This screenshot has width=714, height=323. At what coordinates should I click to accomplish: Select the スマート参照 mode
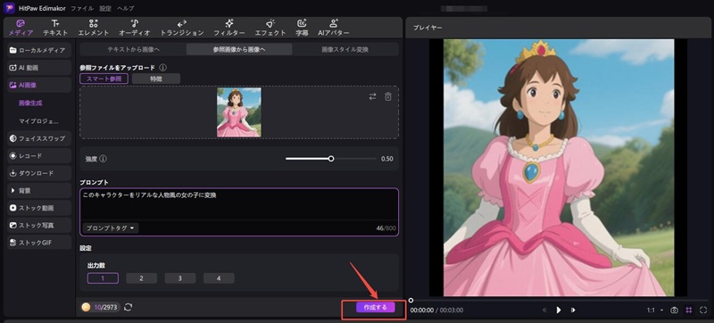(104, 79)
